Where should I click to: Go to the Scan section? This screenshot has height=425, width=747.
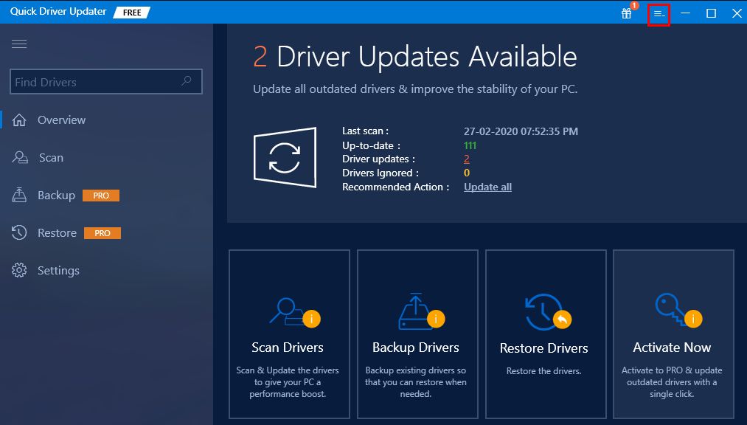click(x=51, y=158)
